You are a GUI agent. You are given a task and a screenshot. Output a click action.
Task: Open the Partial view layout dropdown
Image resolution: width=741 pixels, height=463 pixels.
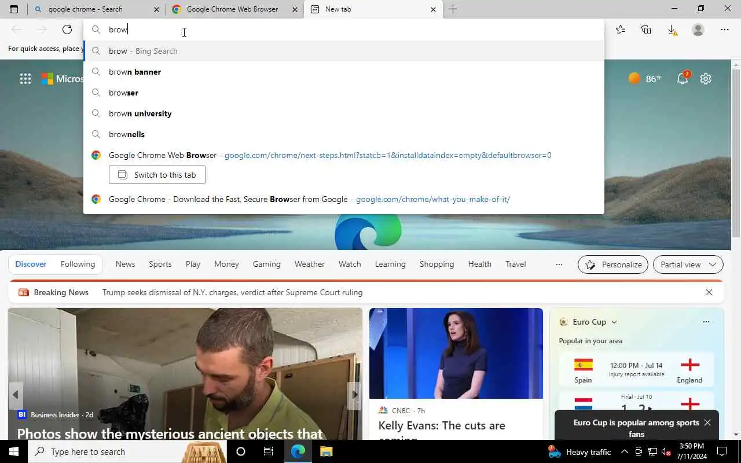[688, 264]
